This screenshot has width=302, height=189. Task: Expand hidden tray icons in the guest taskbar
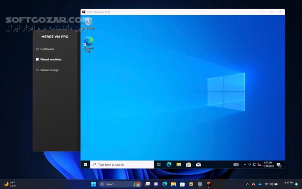(x=245, y=164)
